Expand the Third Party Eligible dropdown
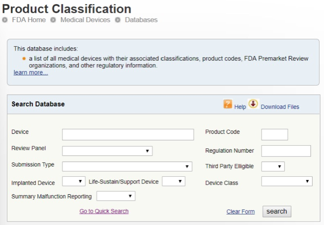 point(273,167)
